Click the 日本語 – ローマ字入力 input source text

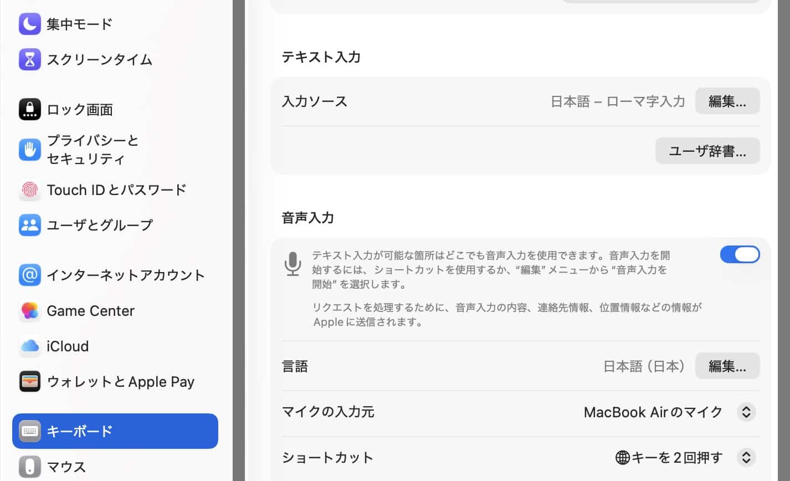click(618, 101)
